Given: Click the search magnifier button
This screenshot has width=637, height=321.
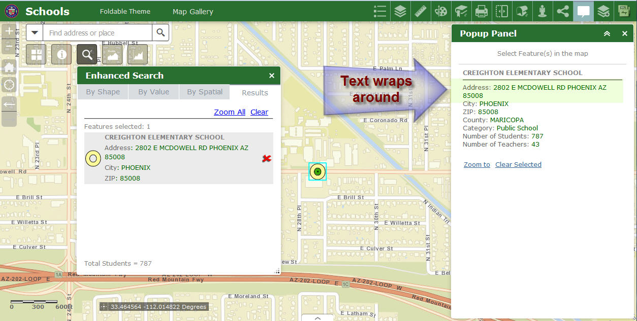Looking at the screenshot, I should point(161,33).
